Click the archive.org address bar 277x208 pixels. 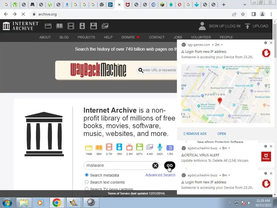pyautogui.click(x=131, y=14)
